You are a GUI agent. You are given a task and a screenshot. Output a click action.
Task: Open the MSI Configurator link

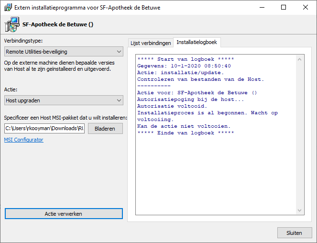click(23, 140)
